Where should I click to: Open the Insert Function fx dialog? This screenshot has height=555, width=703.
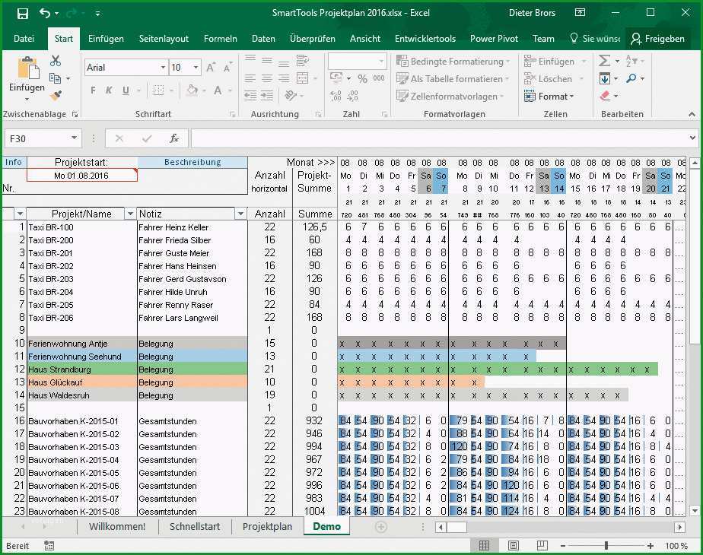pyautogui.click(x=174, y=139)
